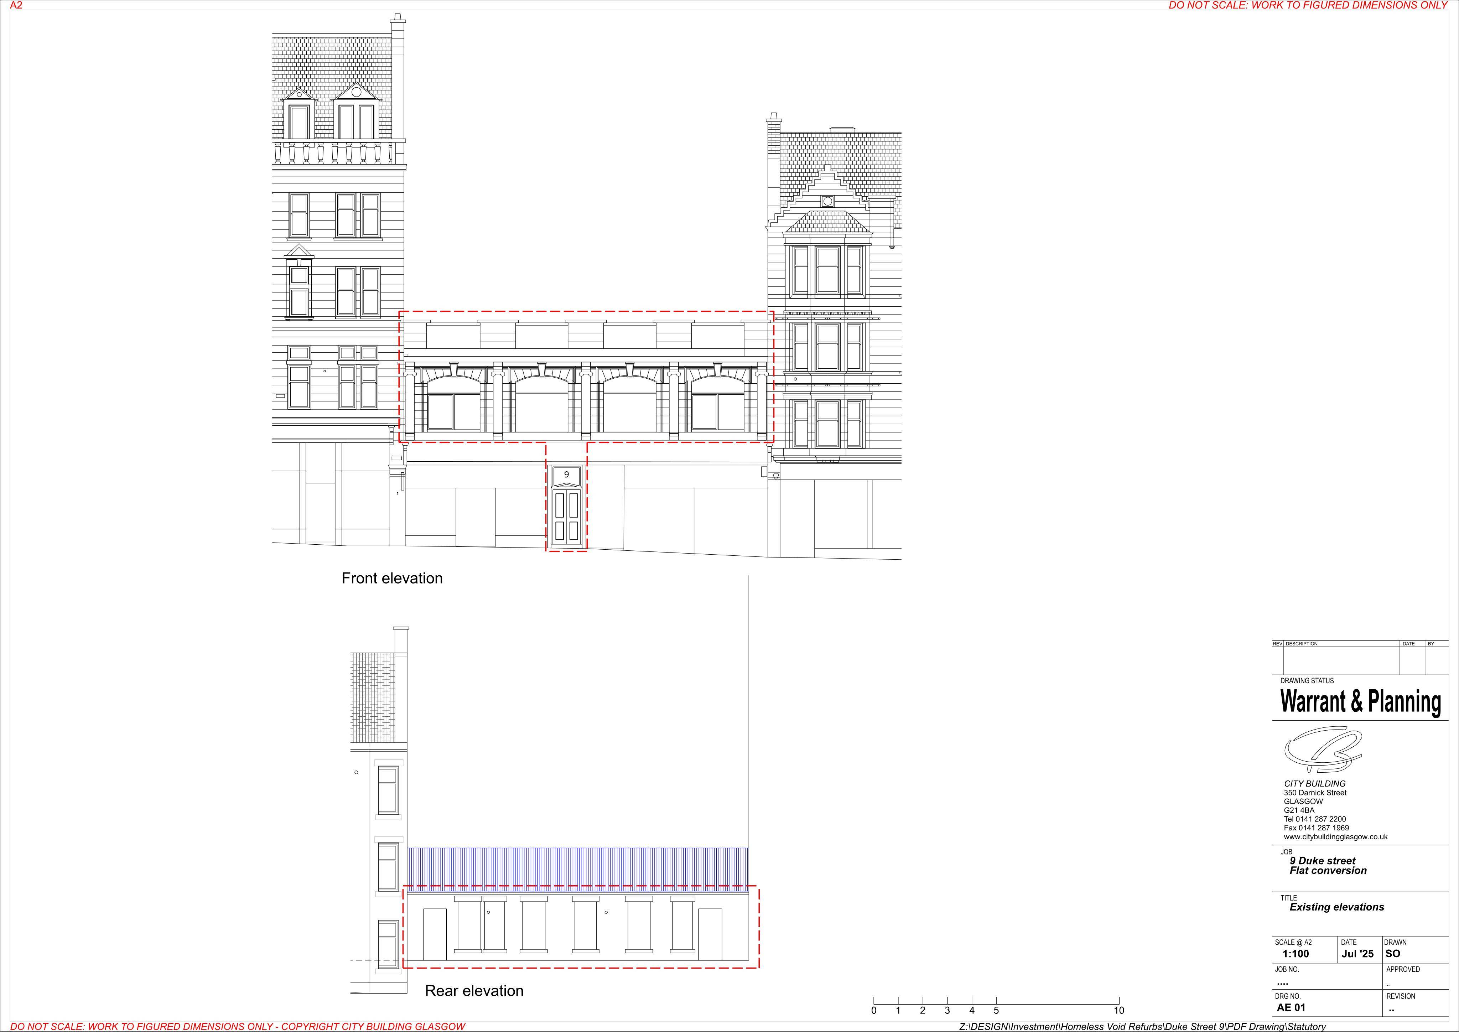
Task: Click the 'BY' revision table header
Action: click(1431, 644)
